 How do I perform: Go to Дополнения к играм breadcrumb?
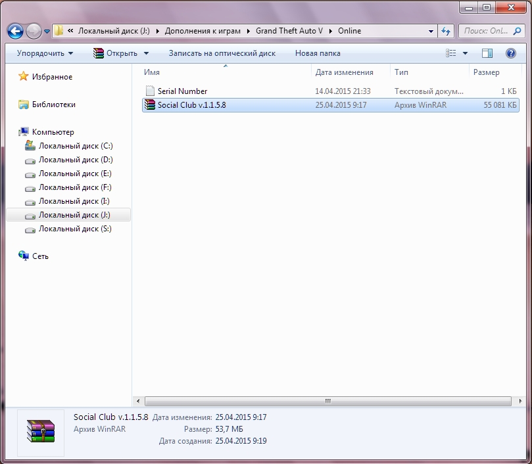tap(203, 31)
